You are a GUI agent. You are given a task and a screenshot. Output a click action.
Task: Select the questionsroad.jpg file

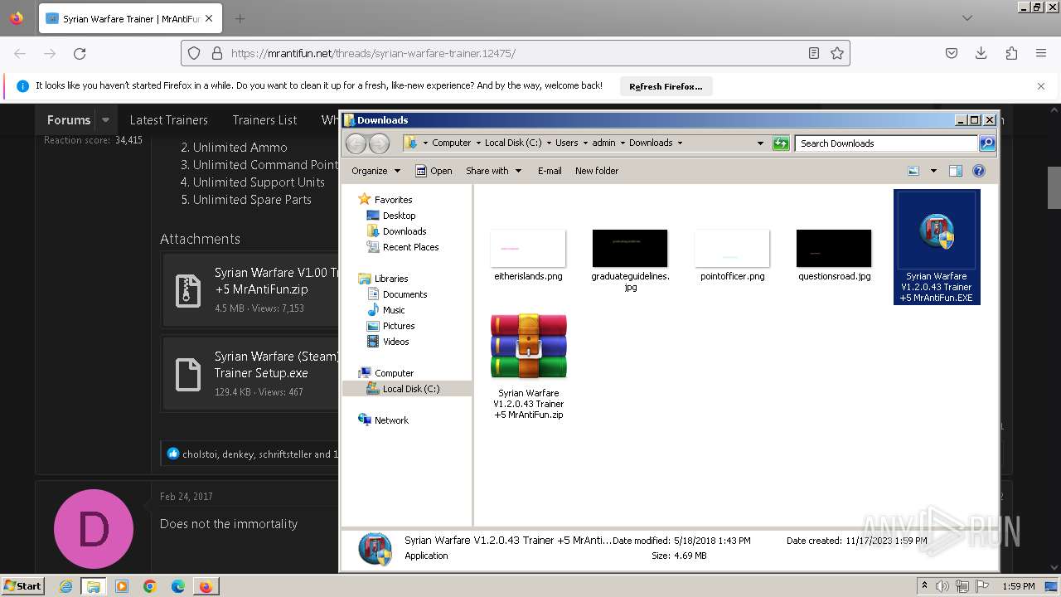834,255
